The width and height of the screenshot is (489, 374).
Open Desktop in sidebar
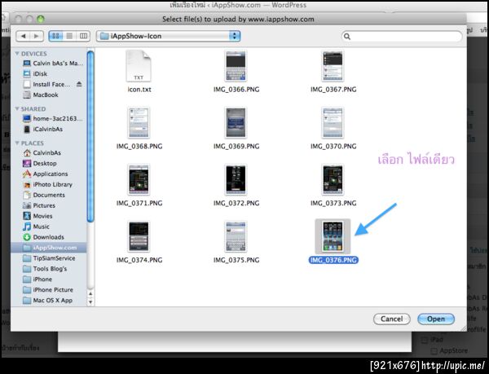point(40,163)
